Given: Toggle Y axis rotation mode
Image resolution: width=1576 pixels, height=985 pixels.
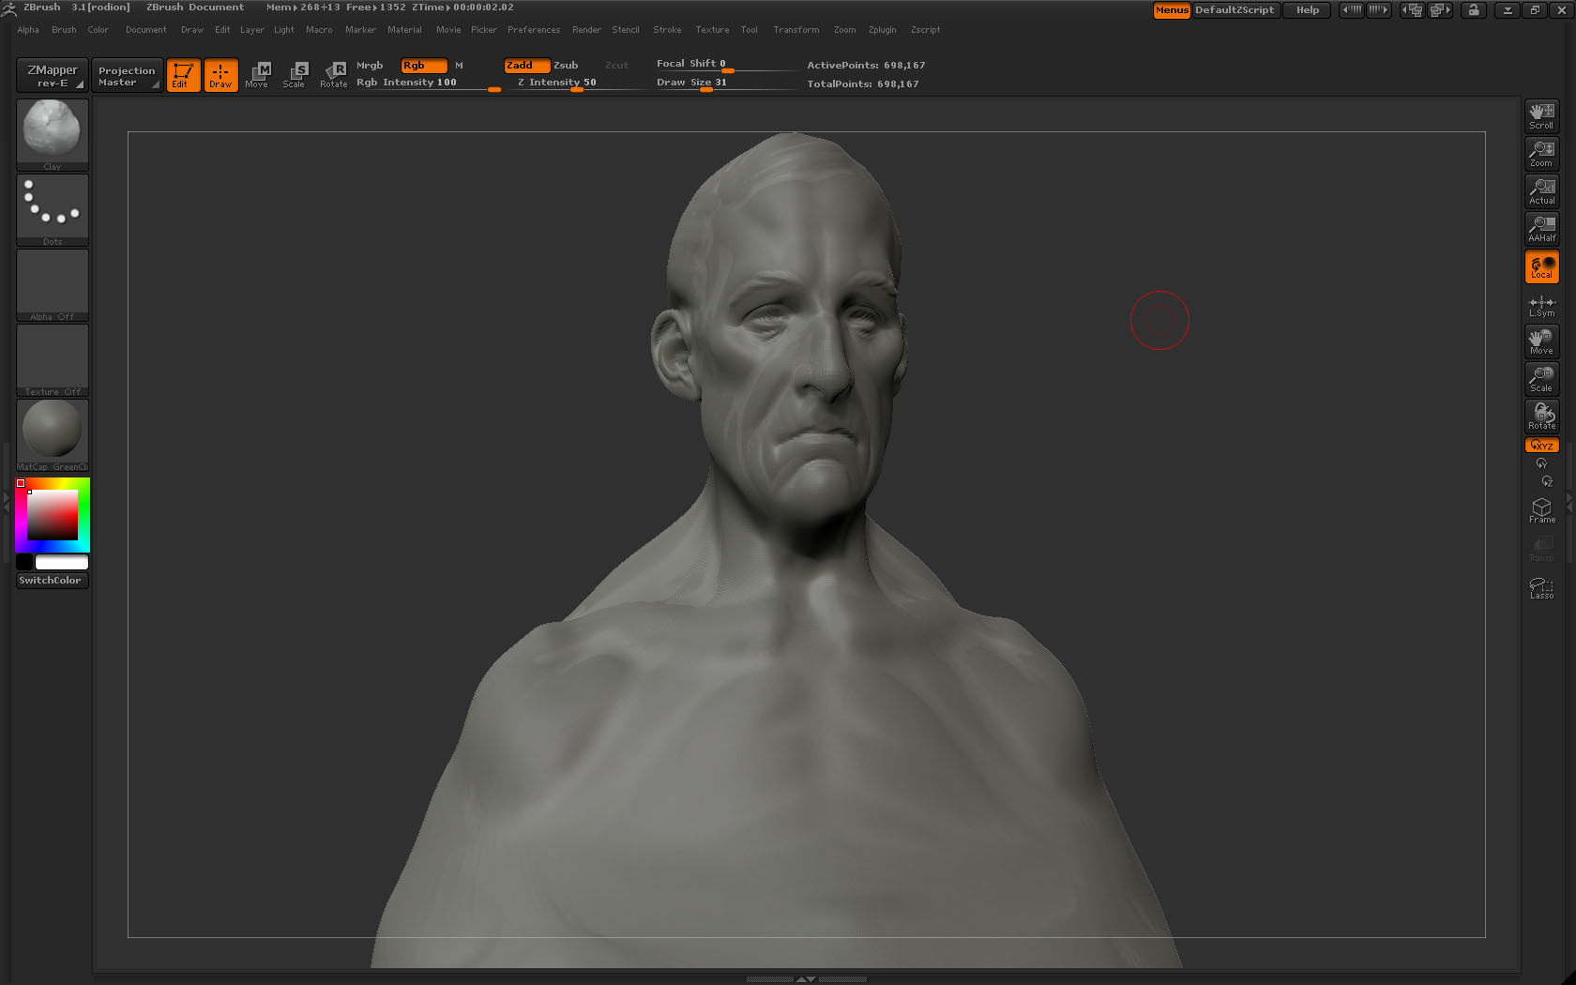Looking at the screenshot, I should [1541, 463].
